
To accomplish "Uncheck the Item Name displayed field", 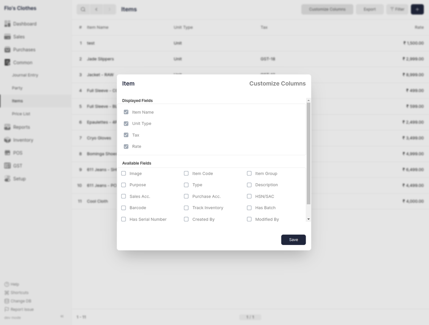I will click(x=126, y=112).
